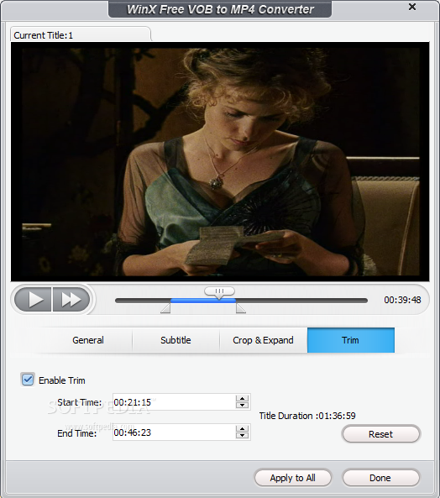The image size is (440, 498).
Task: Click the Enable Trim label text
Action: [x=62, y=380]
